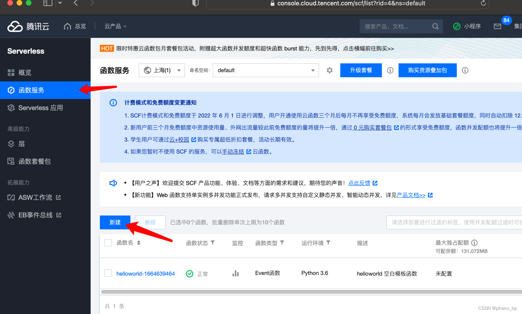Image resolution: width=522 pixels, height=314 pixels.
Task: Open the message center with 84 notifications
Action: click(x=497, y=26)
